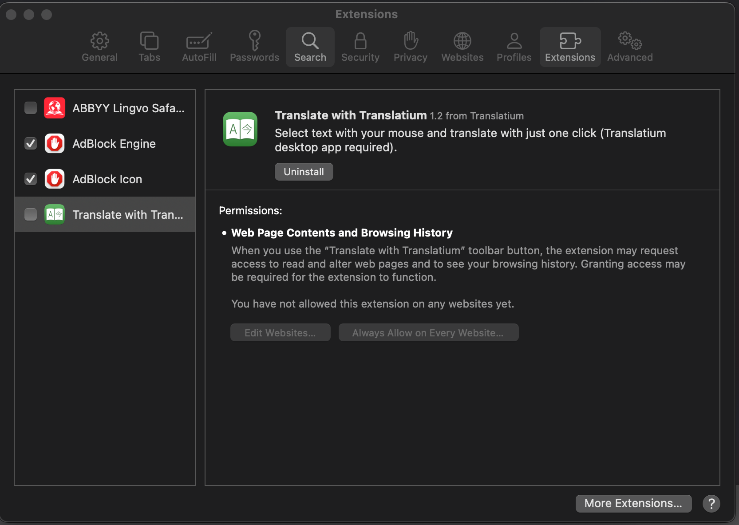
Task: Select AdBlock Engine in the extensions list
Action: click(x=114, y=143)
